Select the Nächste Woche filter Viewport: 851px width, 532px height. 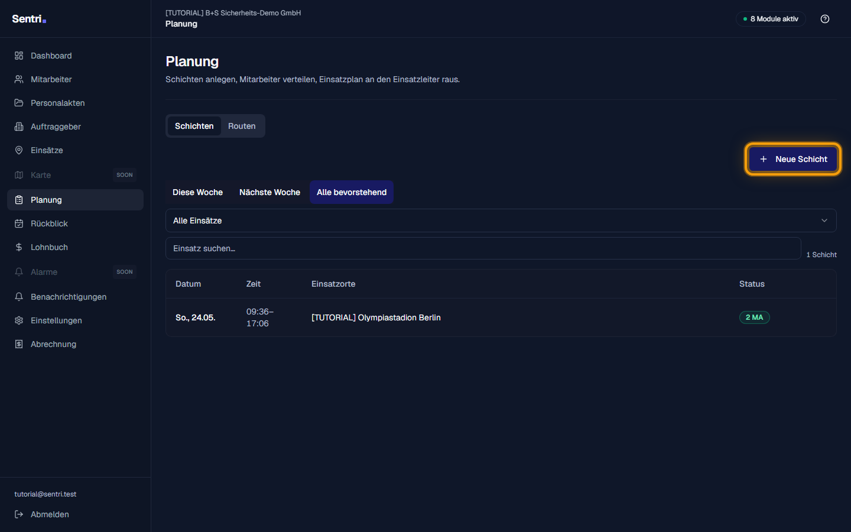point(269,192)
